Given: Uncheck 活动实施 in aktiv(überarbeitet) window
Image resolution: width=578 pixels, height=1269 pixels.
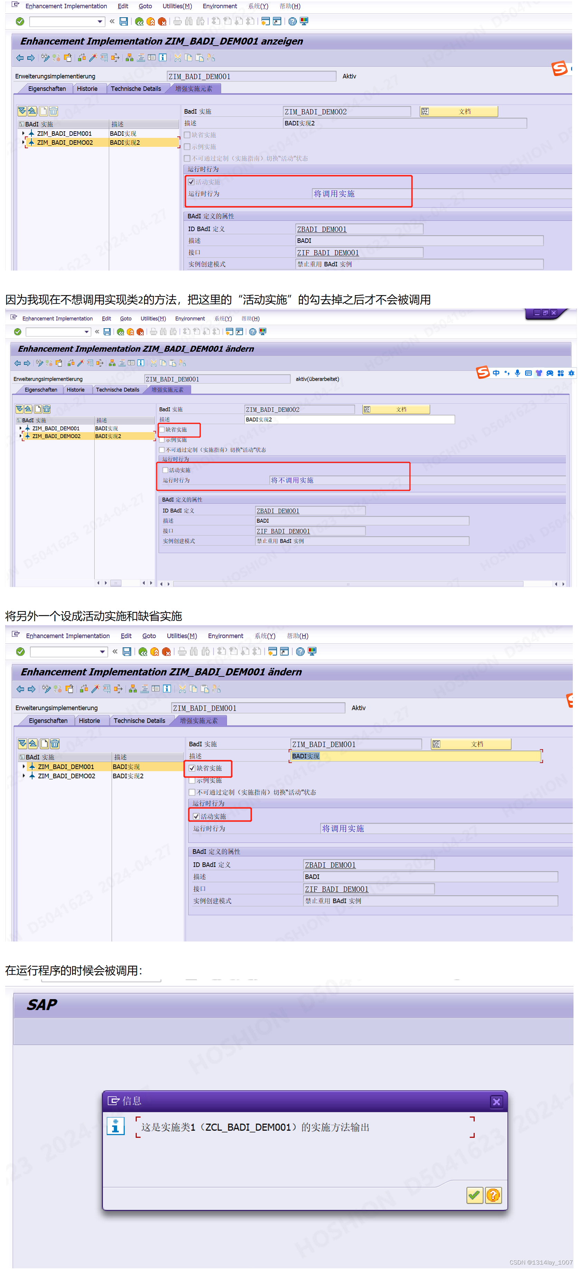Looking at the screenshot, I should click(165, 471).
